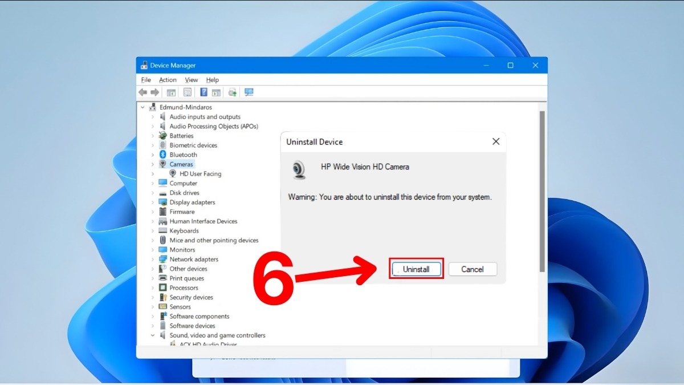
Task: Click the Device Manager vertical scrollbar
Action: [542, 192]
